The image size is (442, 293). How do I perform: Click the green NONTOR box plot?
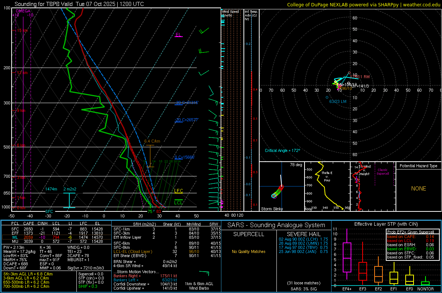[426, 282]
